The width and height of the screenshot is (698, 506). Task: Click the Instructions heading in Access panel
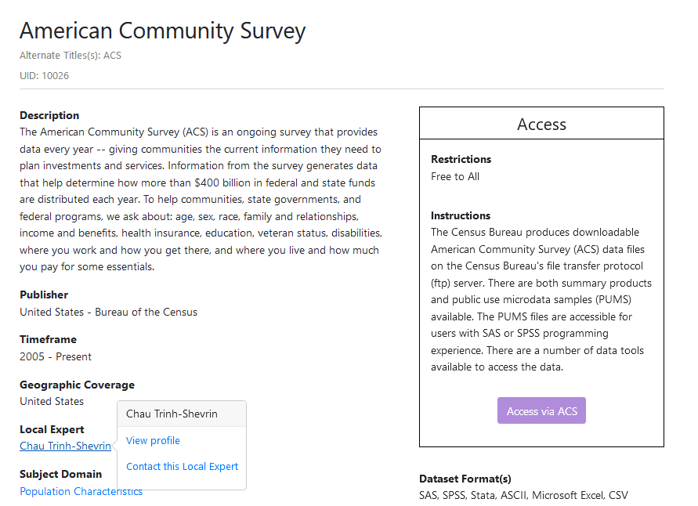pyautogui.click(x=461, y=215)
